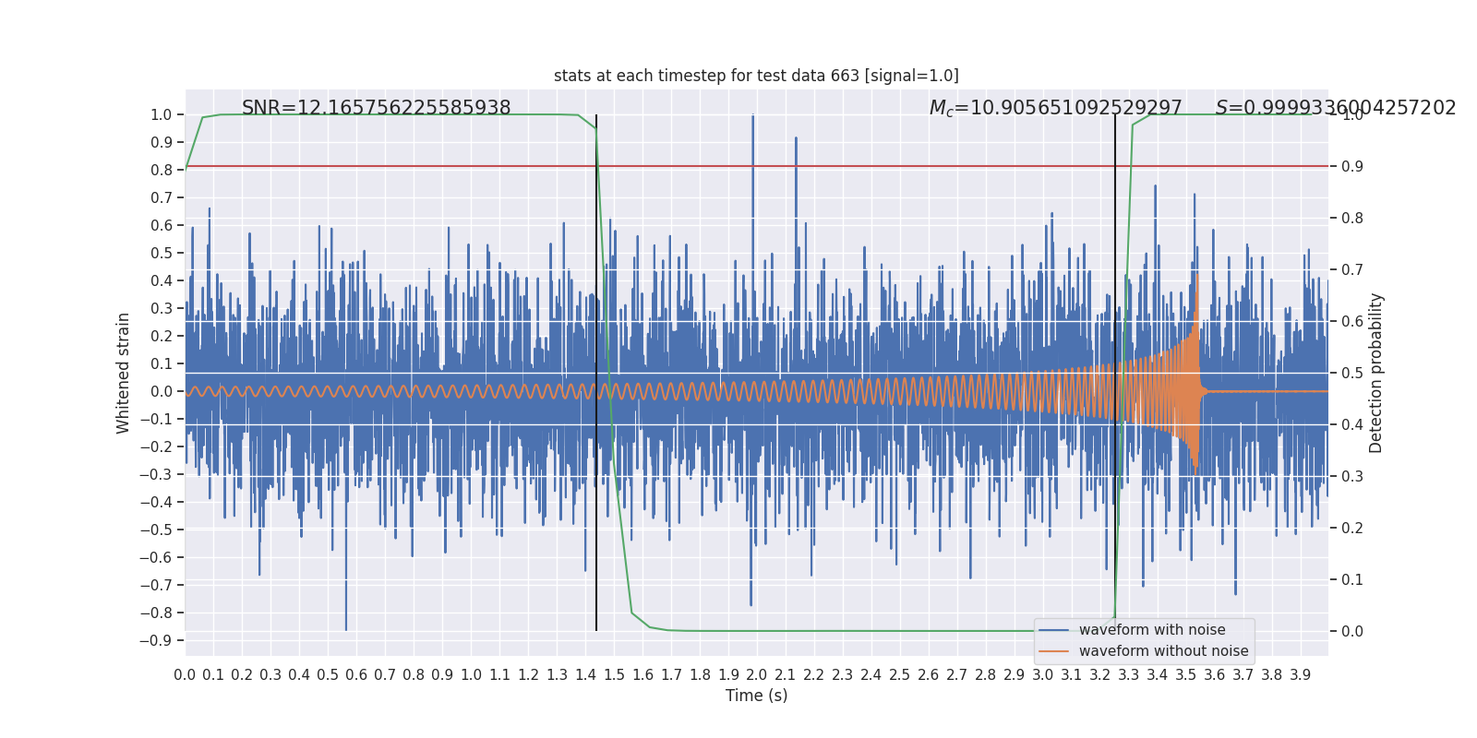Viewport: 1477px width, 738px height.
Task: Click the 2.3 tick label on the Time axis
Action: [843, 675]
